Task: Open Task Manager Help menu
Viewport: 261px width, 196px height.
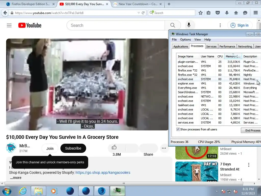Action: [207, 40]
